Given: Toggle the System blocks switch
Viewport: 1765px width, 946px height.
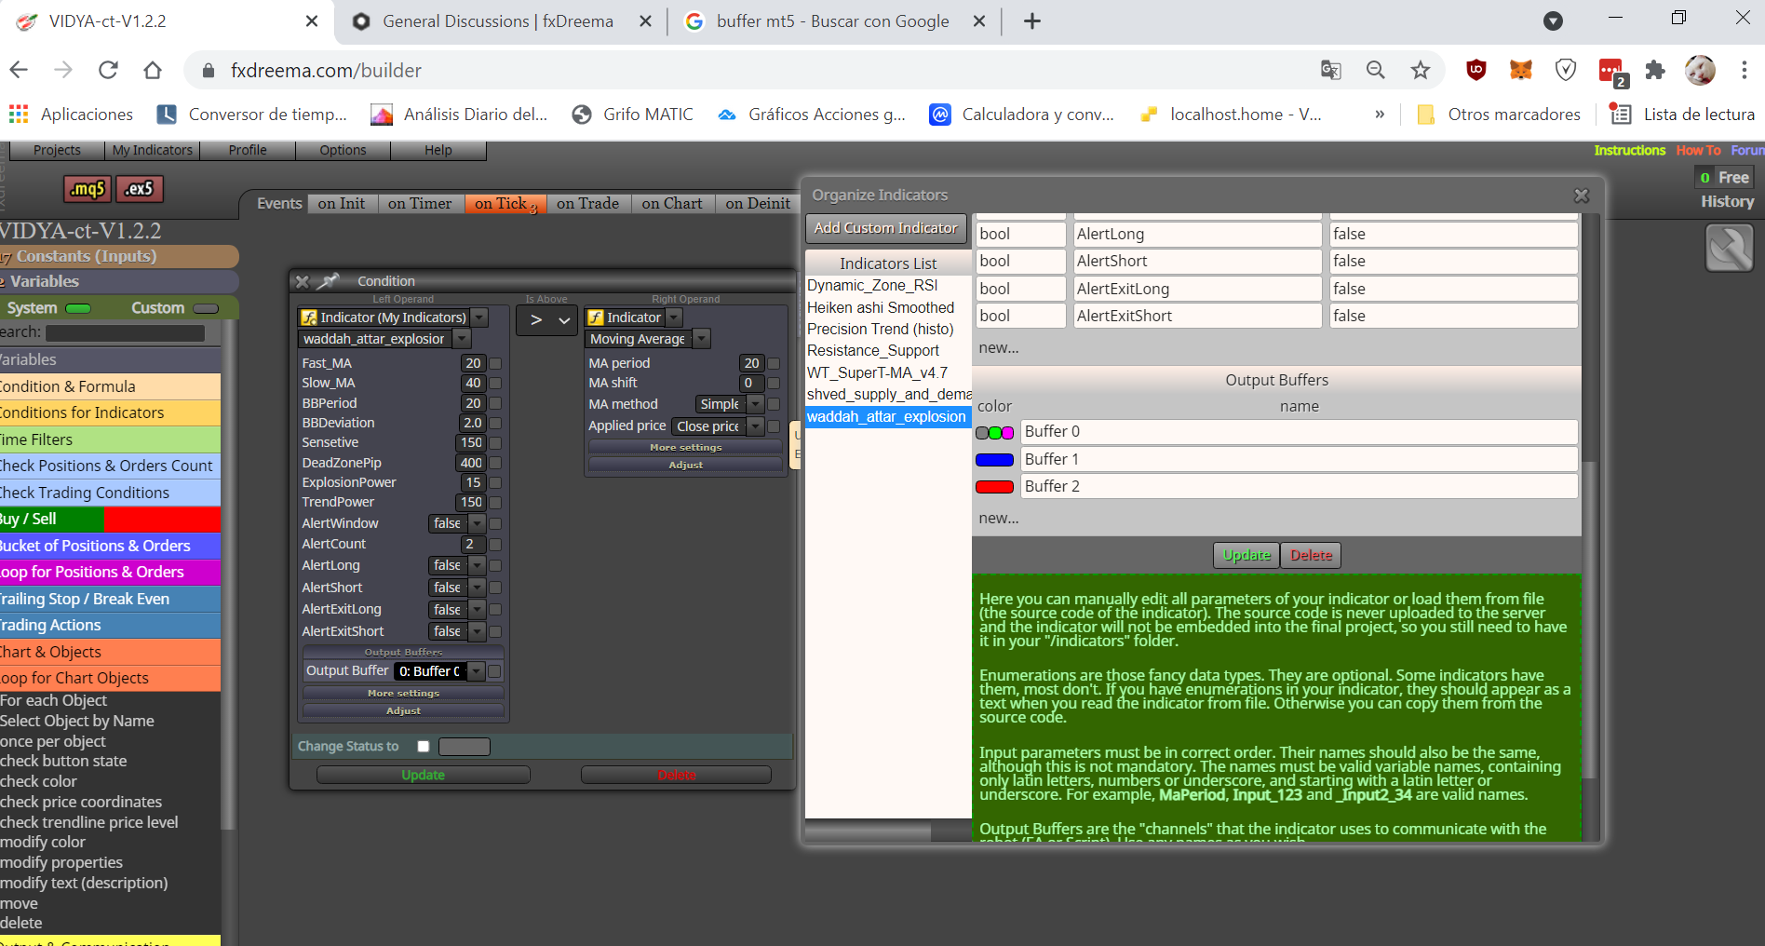Looking at the screenshot, I should pos(78,308).
